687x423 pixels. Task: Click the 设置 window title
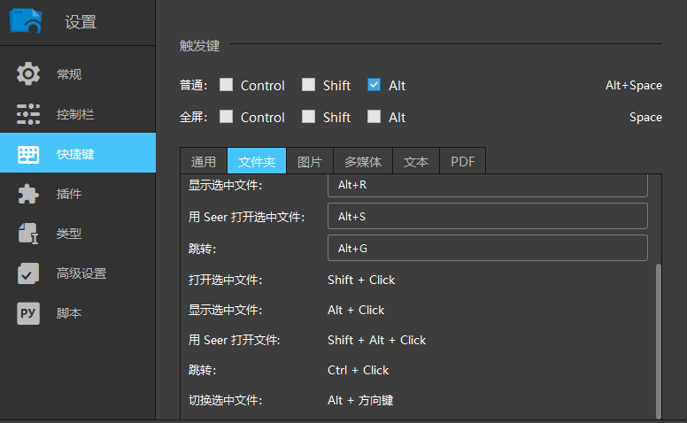click(x=81, y=22)
